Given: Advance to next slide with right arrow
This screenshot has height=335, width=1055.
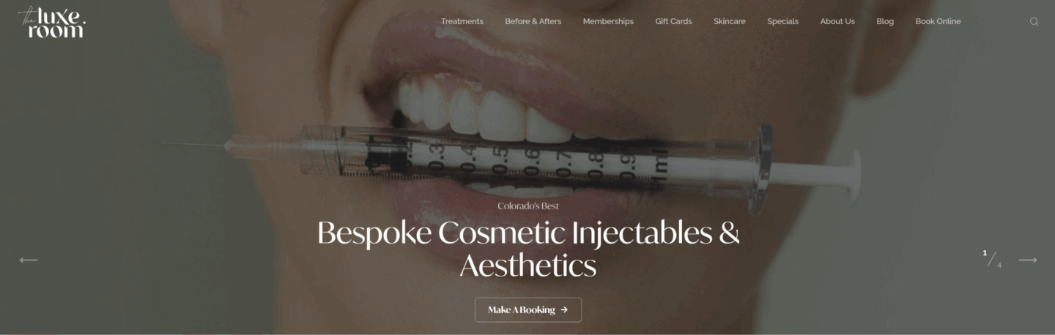Looking at the screenshot, I should tap(1028, 260).
